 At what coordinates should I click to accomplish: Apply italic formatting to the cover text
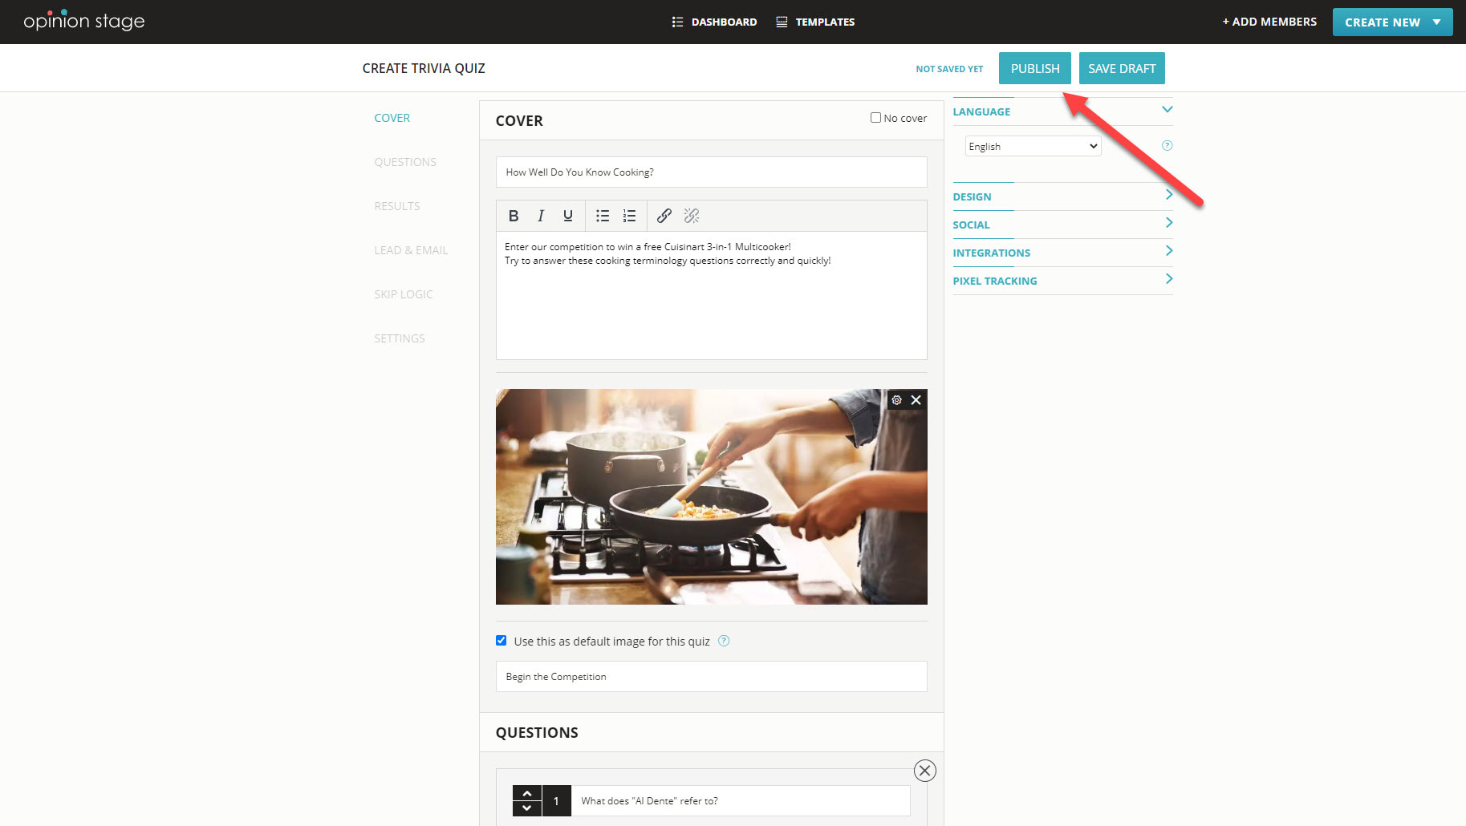coord(541,216)
